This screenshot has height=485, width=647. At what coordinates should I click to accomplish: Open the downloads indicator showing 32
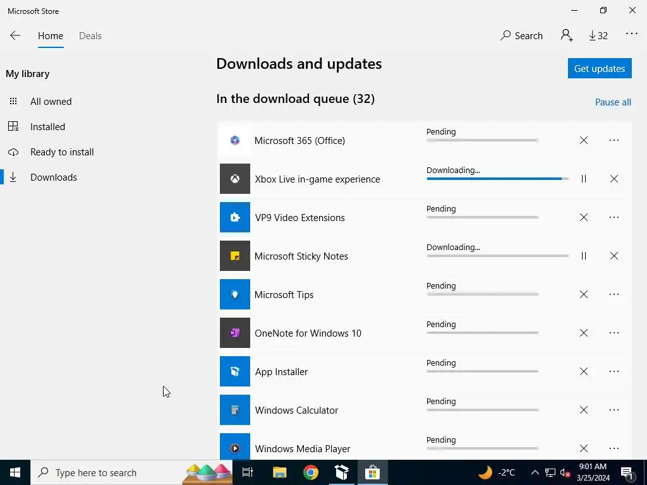click(x=598, y=36)
